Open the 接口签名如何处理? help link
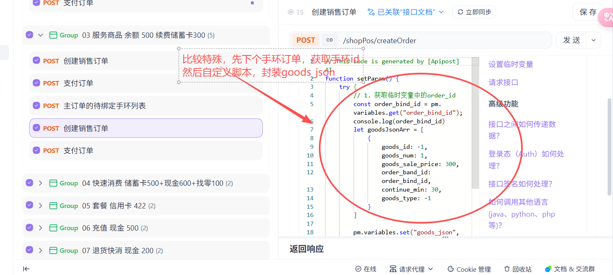Image resolution: width=613 pixels, height=275 pixels. tap(520, 184)
